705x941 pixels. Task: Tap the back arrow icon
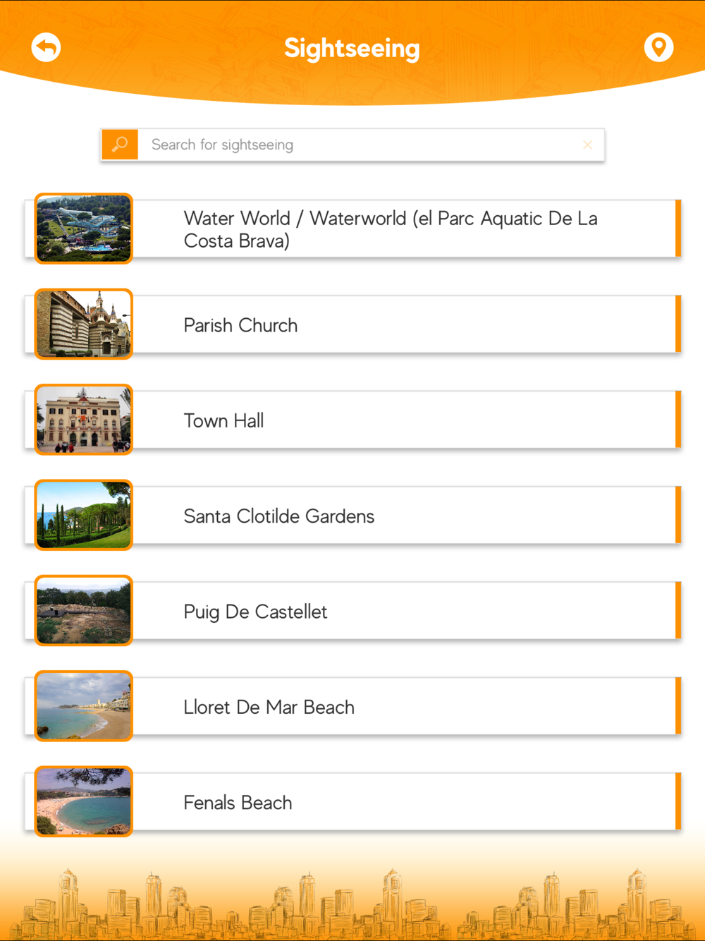point(46,47)
